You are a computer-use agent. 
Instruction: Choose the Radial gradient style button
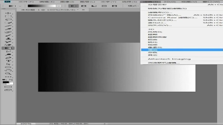coord(84,6)
